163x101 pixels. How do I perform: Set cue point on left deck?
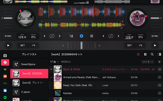(23, 45)
